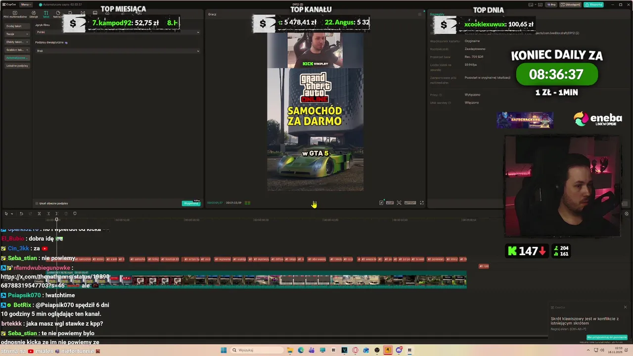This screenshot has height=356, width=633.
Task: Click the undo arrow in timeline toolbar
Action: click(21, 214)
